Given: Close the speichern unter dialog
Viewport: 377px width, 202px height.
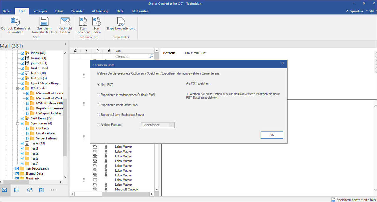Looking at the screenshot, I should tap(282, 63).
